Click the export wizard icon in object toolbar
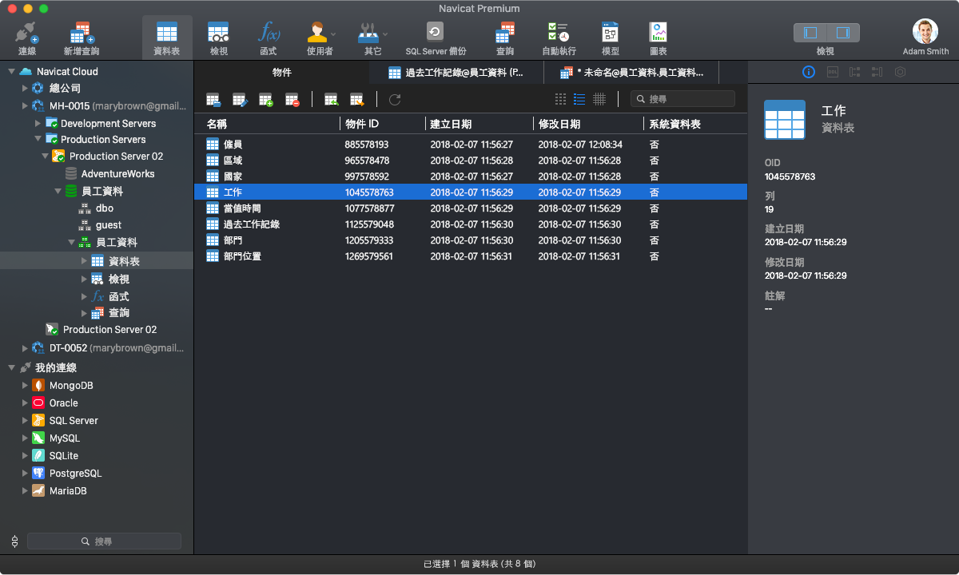Image resolution: width=959 pixels, height=575 pixels. click(x=357, y=100)
